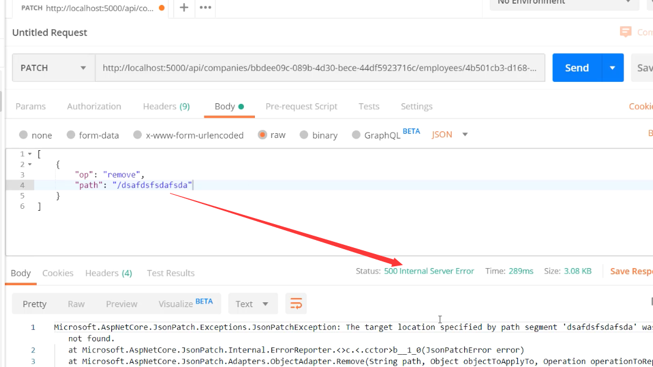Collapse the JSON object at line 2
The image size is (653, 367).
pyautogui.click(x=30, y=165)
